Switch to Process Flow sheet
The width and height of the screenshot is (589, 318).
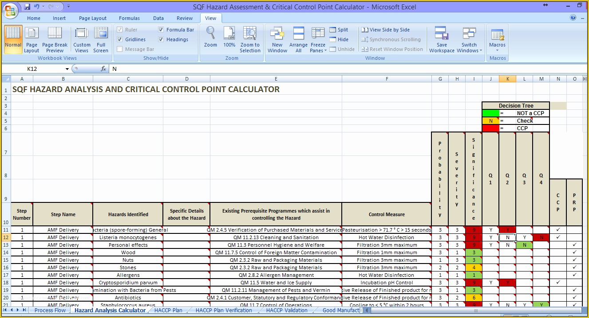tap(50, 310)
